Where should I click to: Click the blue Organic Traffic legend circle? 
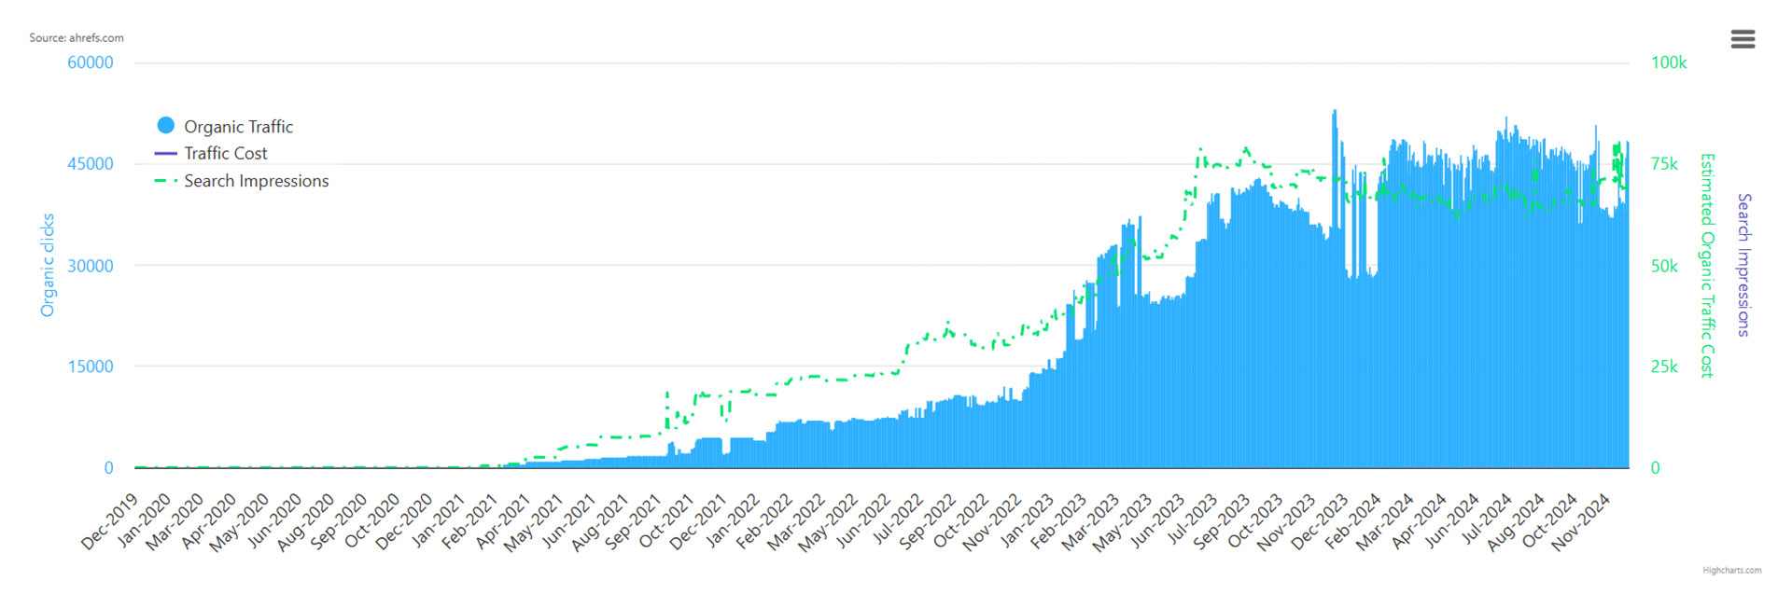[166, 126]
